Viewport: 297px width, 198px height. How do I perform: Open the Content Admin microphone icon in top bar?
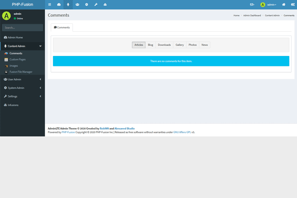point(68,4)
